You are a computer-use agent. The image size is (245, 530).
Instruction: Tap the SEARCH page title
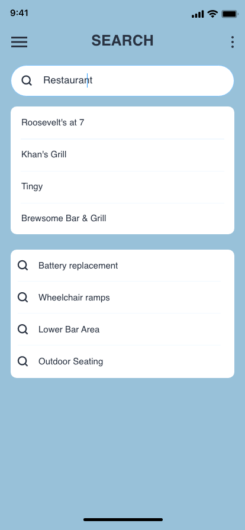point(122,41)
